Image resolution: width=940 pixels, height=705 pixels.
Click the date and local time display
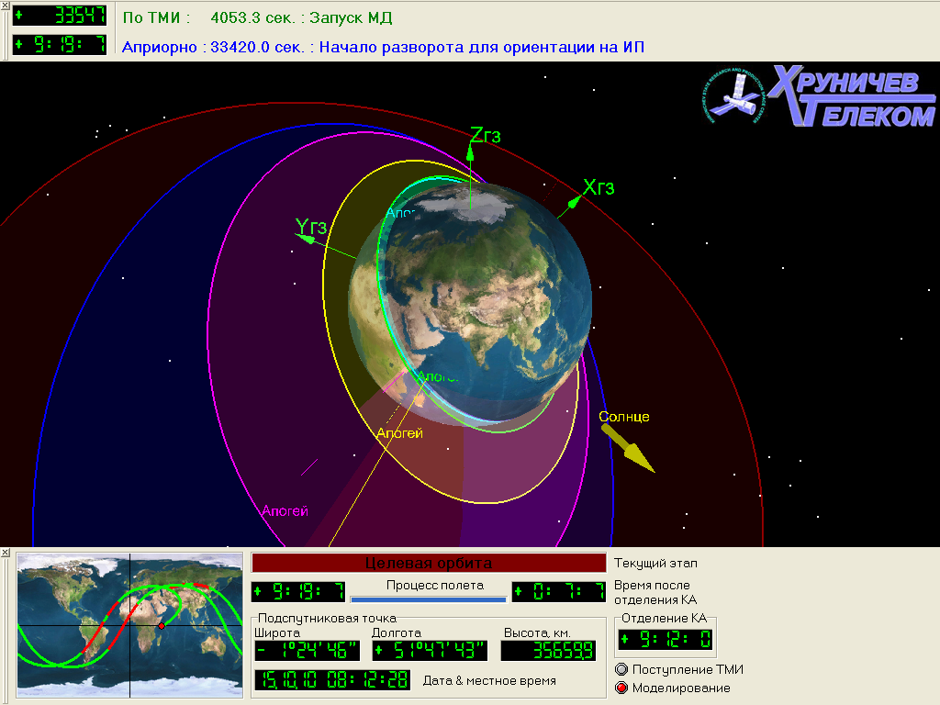pos(332,680)
